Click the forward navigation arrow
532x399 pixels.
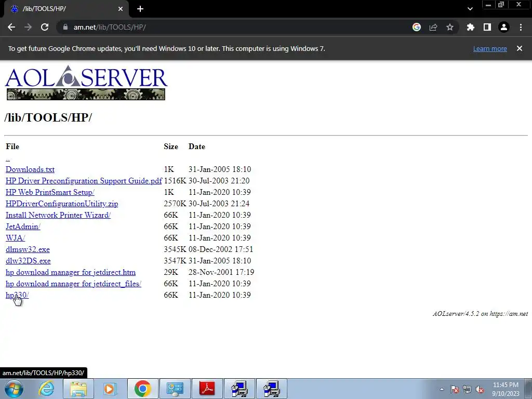pos(28,27)
